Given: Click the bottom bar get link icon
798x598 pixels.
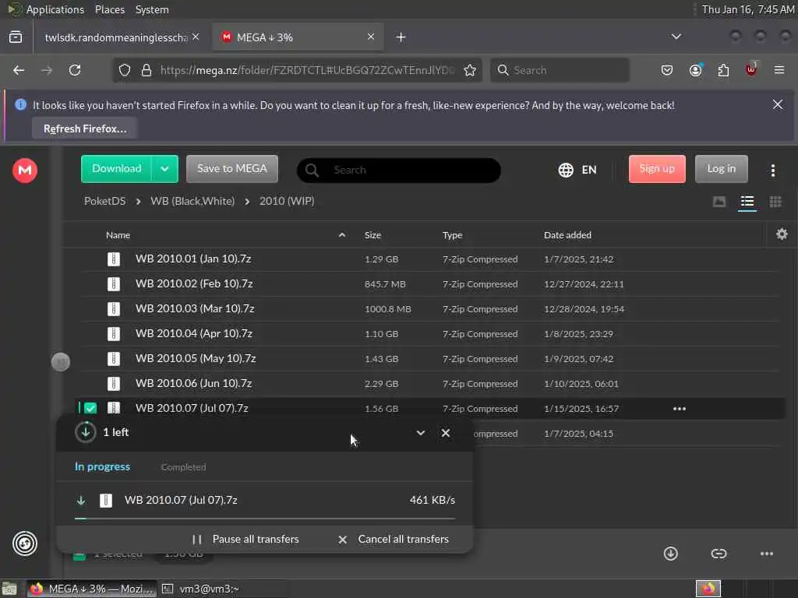Looking at the screenshot, I should 719,554.
